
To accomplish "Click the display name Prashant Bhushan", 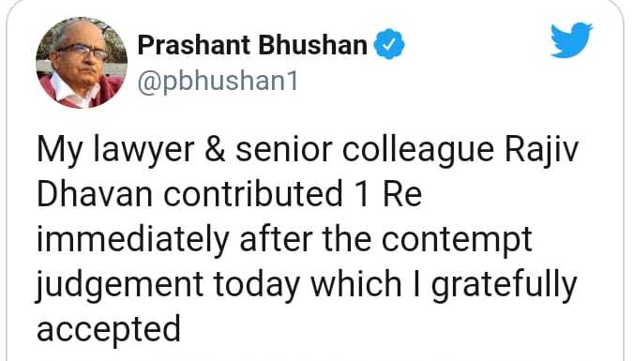I will (x=252, y=45).
